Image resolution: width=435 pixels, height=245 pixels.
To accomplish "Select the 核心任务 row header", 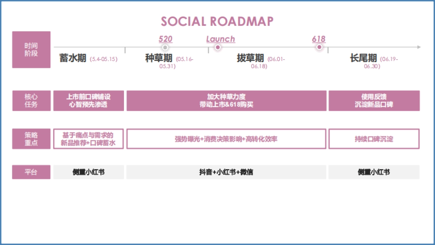I will [31, 101].
